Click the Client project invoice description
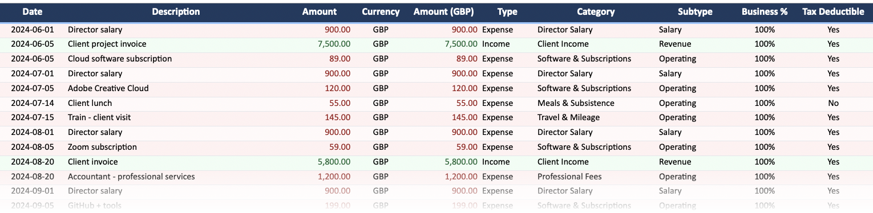 click(107, 44)
